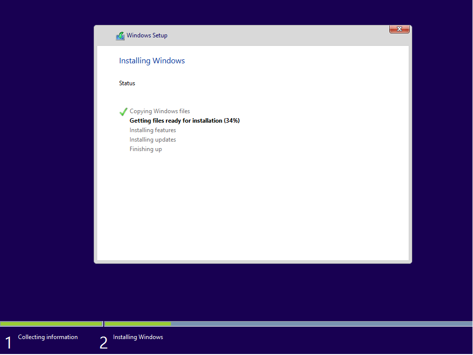Click the Windows Setup title bar icon
Screen dimensions: 473x355
(120, 36)
